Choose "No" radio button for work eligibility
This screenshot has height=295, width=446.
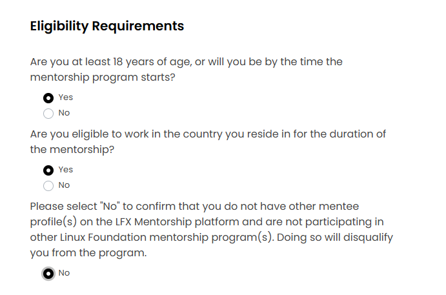tap(48, 186)
